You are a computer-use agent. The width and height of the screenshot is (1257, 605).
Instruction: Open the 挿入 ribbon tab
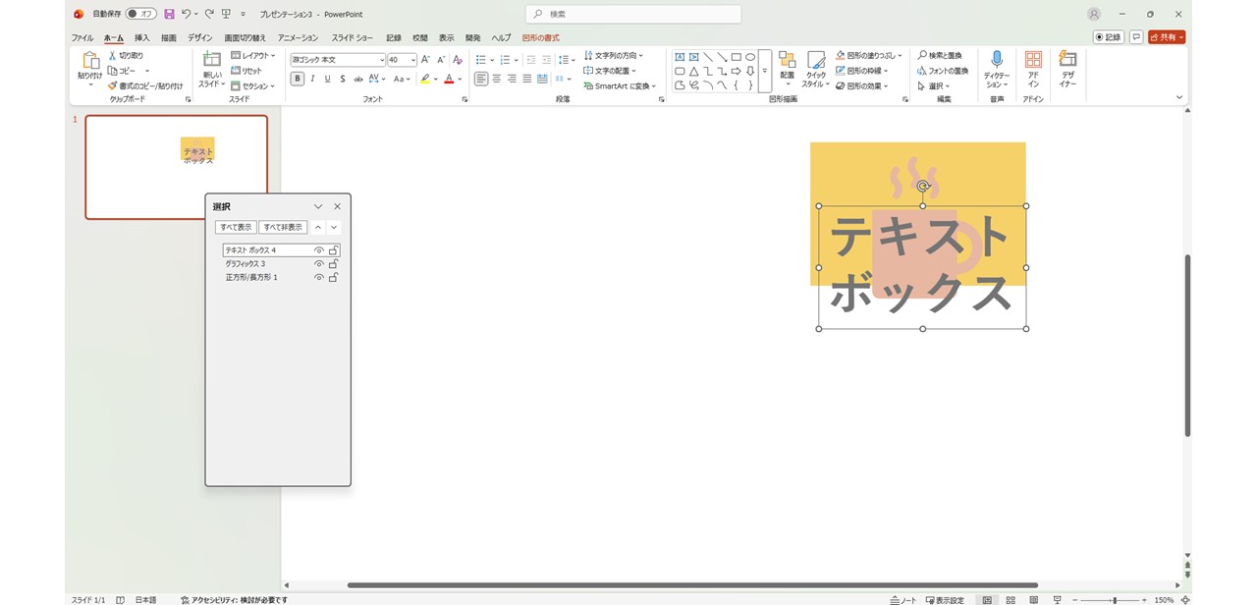click(x=142, y=37)
